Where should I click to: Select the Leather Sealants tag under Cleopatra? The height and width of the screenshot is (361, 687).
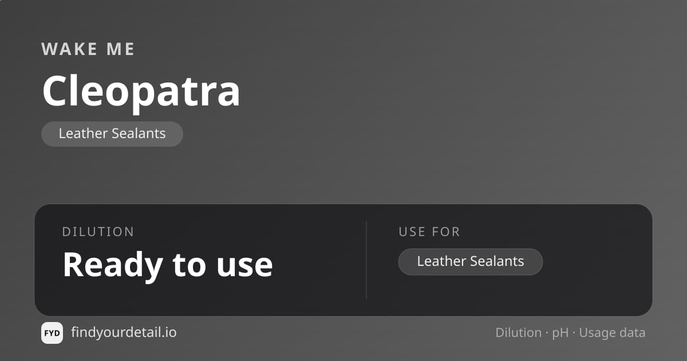[x=112, y=134]
